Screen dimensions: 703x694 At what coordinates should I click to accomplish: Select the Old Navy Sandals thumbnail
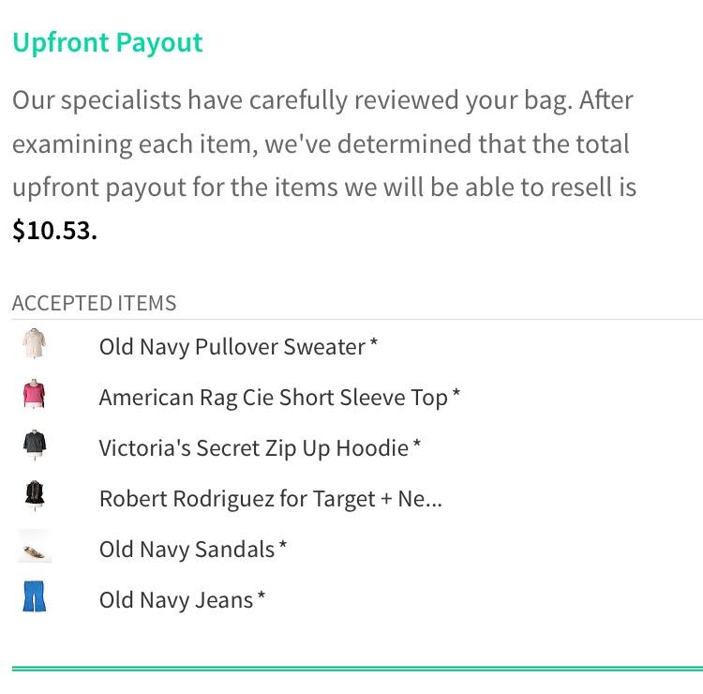35,548
